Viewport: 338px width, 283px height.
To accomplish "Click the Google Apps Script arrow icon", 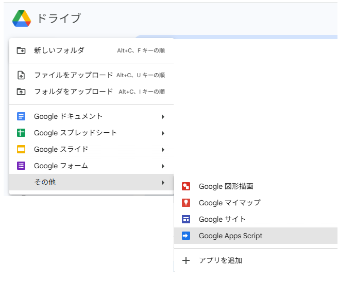I will [x=186, y=236].
